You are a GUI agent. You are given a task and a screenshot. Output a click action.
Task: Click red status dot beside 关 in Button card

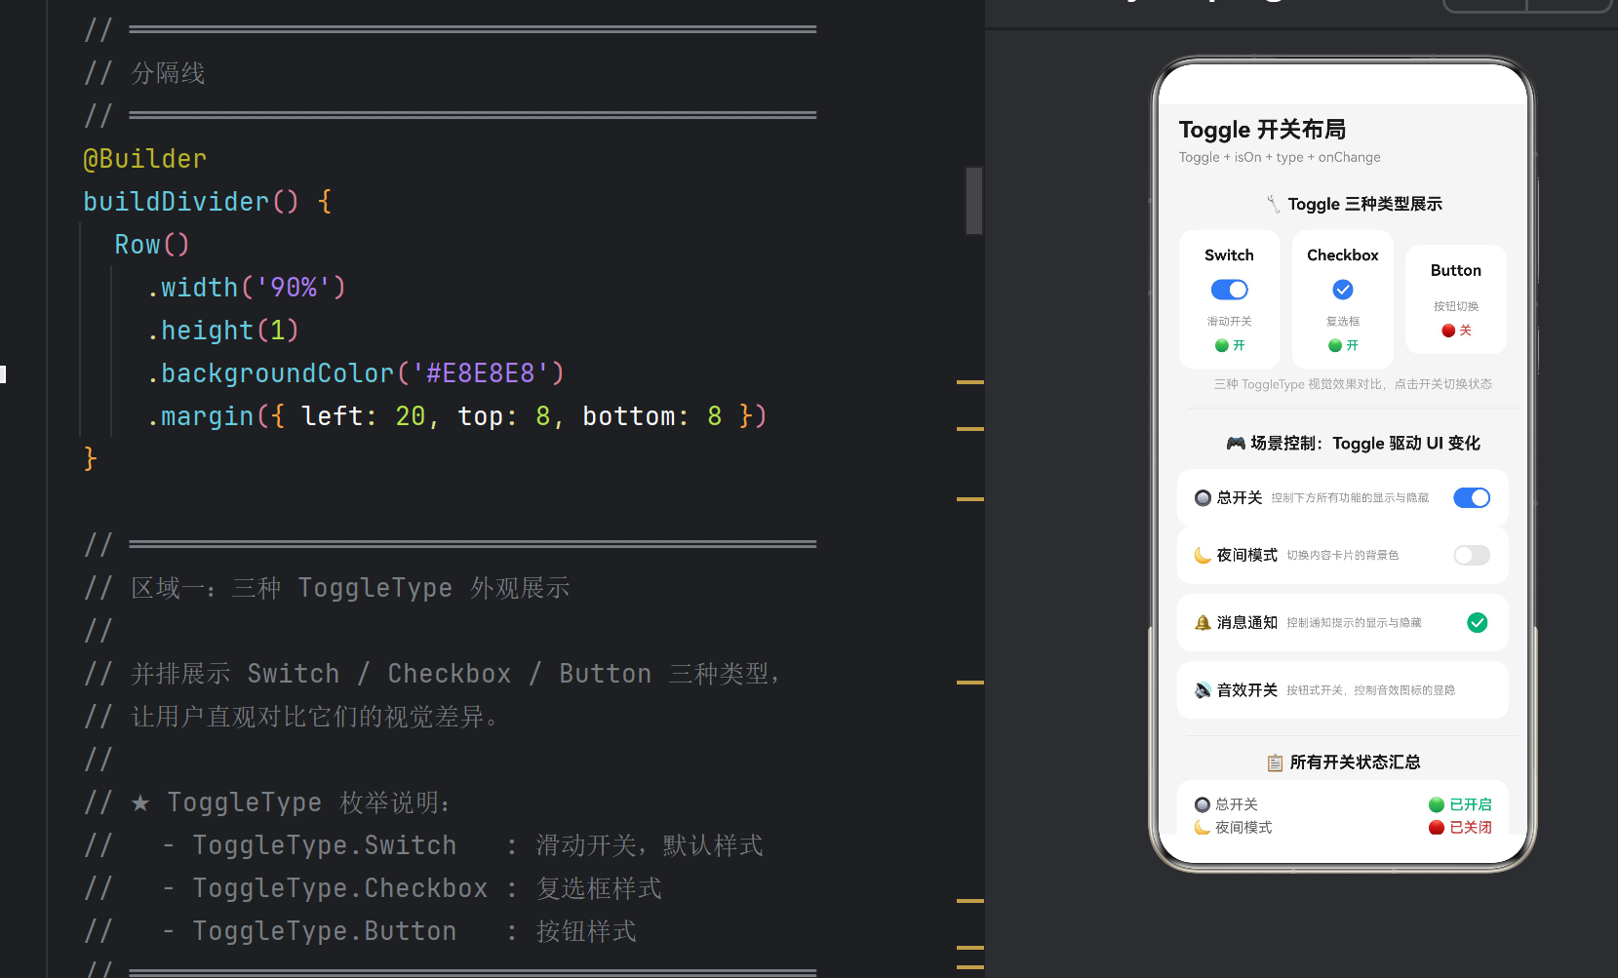[1448, 331]
